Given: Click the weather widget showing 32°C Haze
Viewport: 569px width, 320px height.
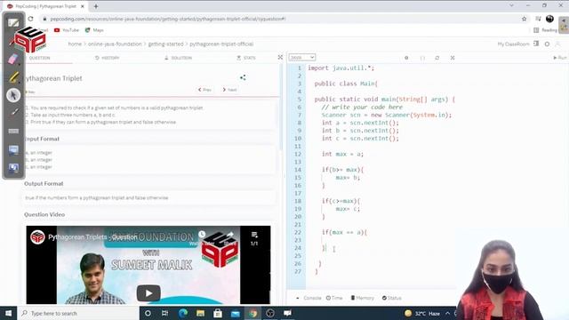Looking at the screenshot, I should (x=422, y=313).
